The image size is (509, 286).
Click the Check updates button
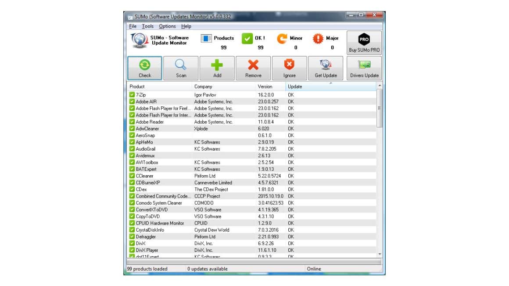[145, 68]
